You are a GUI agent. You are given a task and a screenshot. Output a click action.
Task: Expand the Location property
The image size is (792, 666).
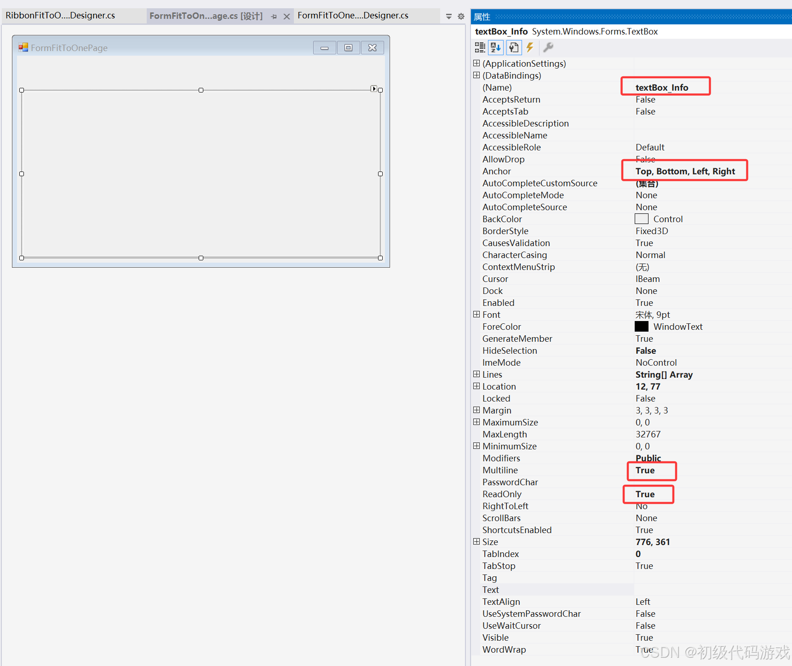[x=476, y=386]
